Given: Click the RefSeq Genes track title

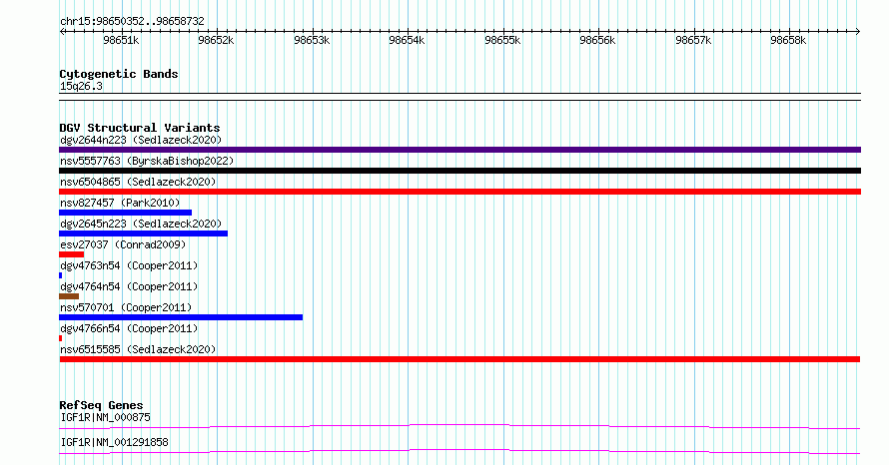Looking at the screenshot, I should 101,405.
